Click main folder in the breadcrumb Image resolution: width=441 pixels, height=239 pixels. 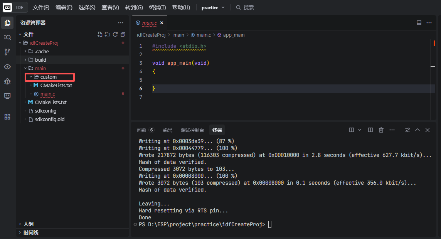[x=178, y=35]
